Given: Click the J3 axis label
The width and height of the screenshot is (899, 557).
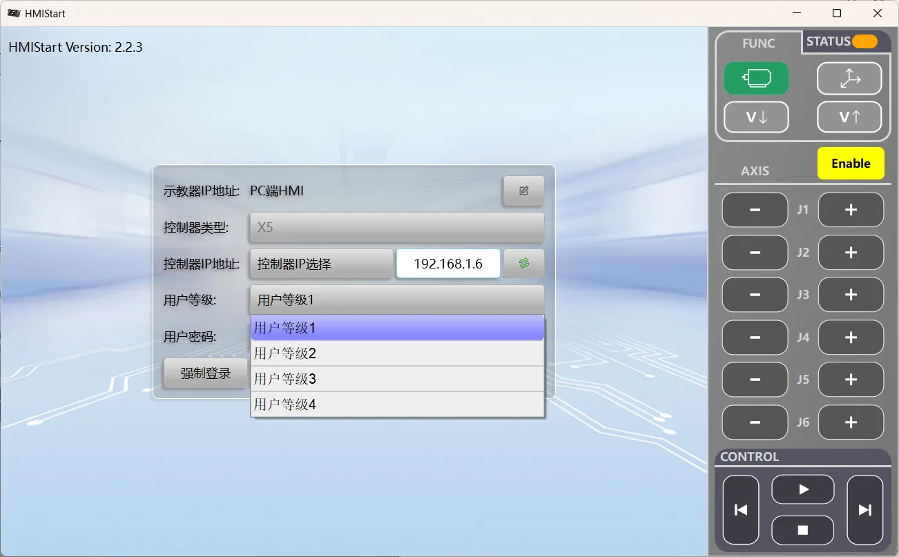Looking at the screenshot, I should [802, 295].
